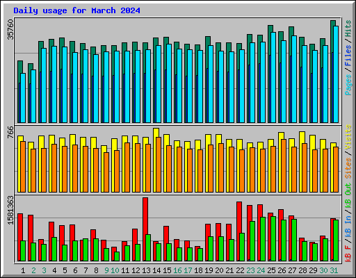The image size is (356, 278).
Task: Click day label 9 on x-axis
Action: [106, 270]
